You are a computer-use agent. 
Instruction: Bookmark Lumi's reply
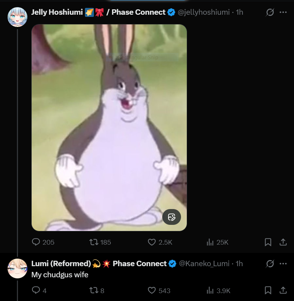coord(268,290)
